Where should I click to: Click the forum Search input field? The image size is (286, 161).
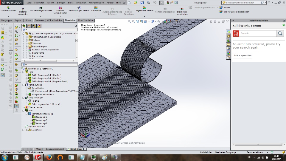point(258,33)
